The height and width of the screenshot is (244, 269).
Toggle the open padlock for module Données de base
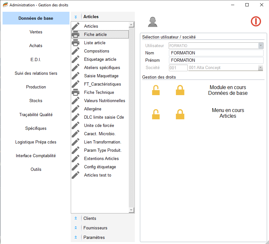(x=156, y=90)
